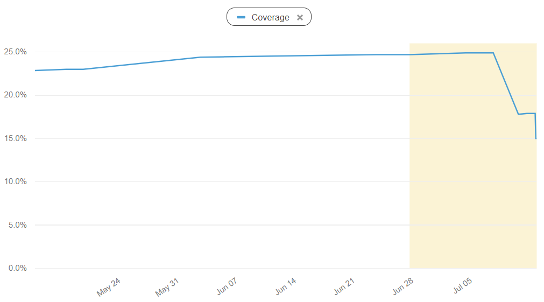Select the Jul 05 x-axis label
544x302 pixels.
462,287
